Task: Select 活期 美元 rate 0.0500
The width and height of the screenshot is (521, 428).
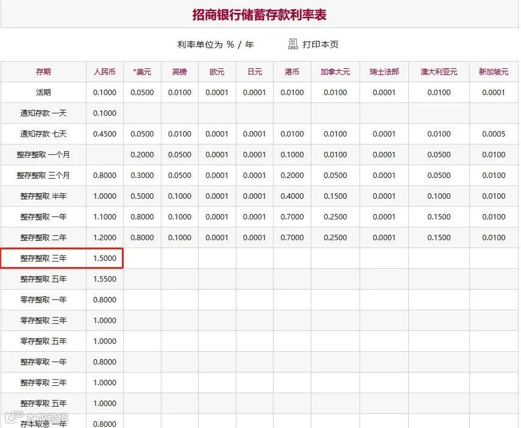Action: click(142, 93)
